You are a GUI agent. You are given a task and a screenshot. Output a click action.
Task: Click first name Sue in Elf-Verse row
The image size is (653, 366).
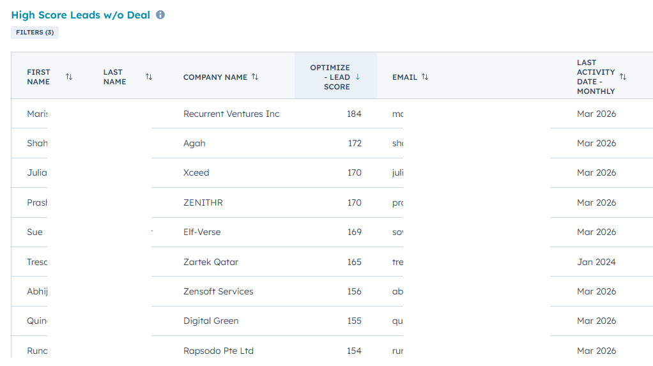click(x=35, y=233)
